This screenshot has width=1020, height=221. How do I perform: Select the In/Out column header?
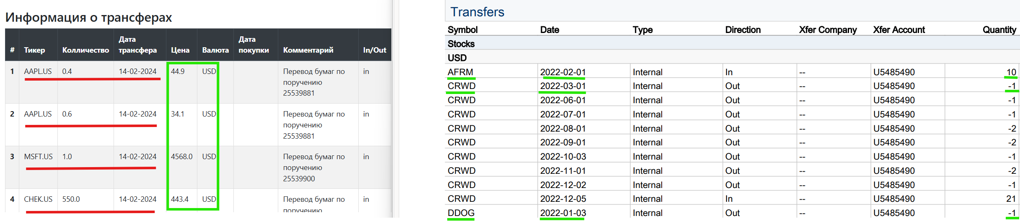pos(375,50)
